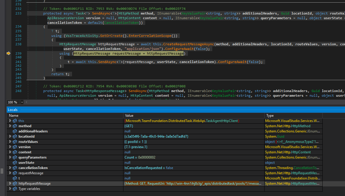345x196 pixels.
Task: Click the variable icon next to 'this'
Action: [x=15, y=121]
